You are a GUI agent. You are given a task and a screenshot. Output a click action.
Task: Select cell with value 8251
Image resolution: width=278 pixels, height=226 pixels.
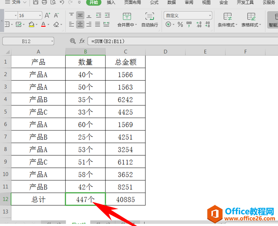[x=126, y=187]
